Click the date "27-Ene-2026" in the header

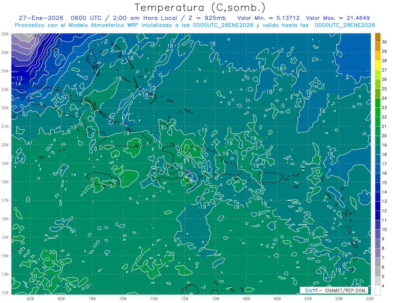point(41,18)
